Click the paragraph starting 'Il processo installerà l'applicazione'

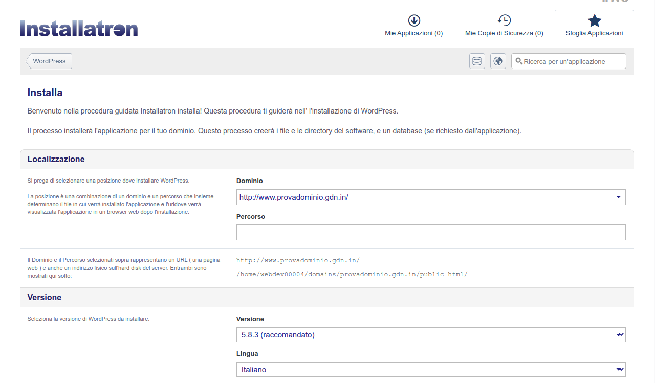click(x=274, y=131)
